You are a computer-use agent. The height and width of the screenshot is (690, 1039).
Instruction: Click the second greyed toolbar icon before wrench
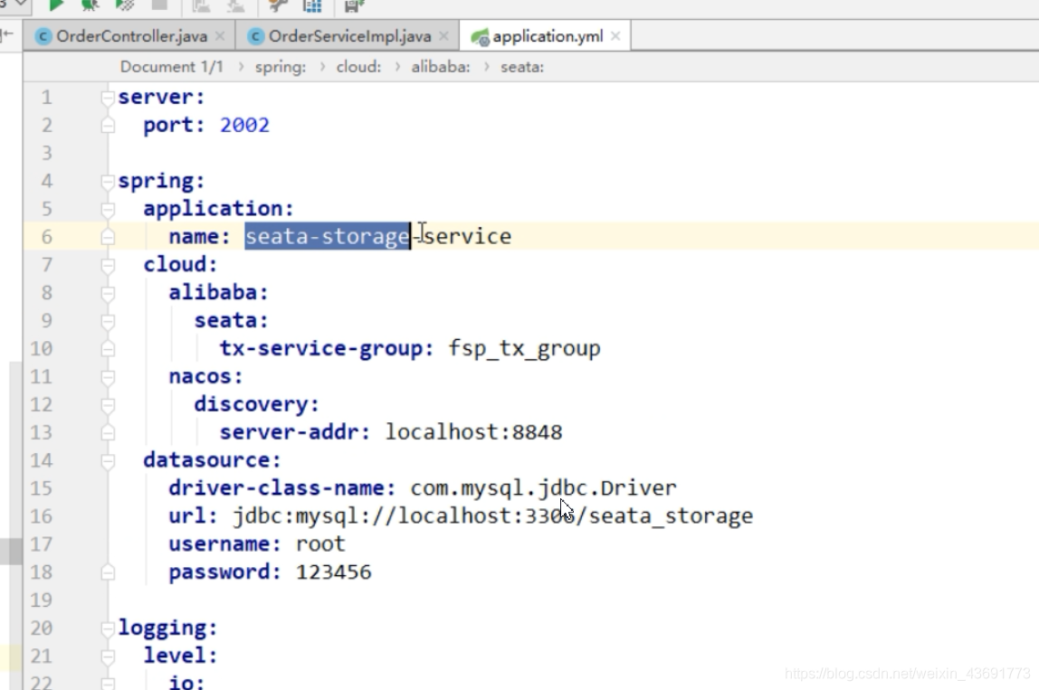pos(236,5)
